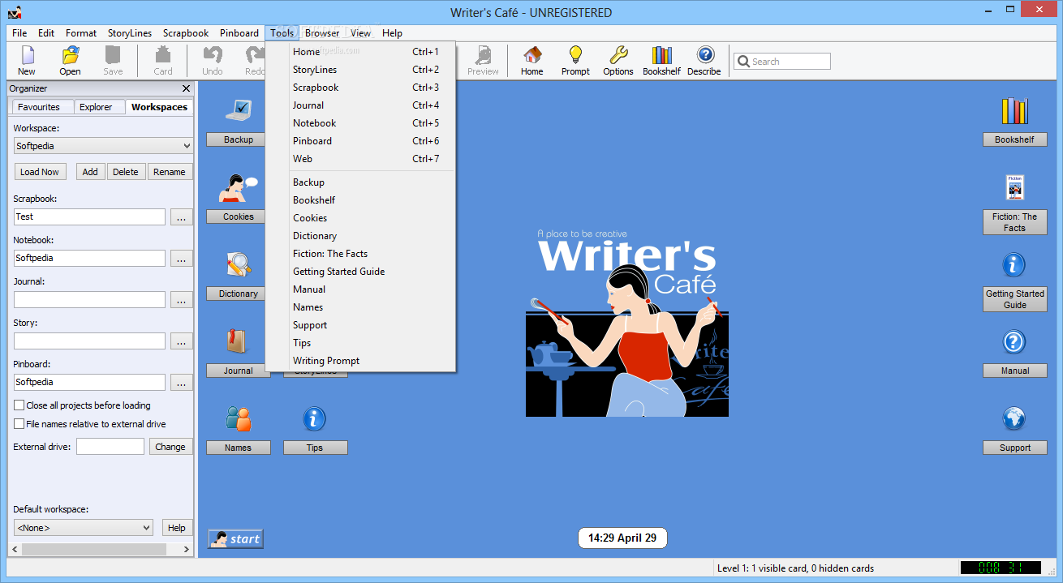Image resolution: width=1063 pixels, height=583 pixels.
Task: Browse for Scrapbook file with ... button
Action: pyautogui.click(x=181, y=217)
